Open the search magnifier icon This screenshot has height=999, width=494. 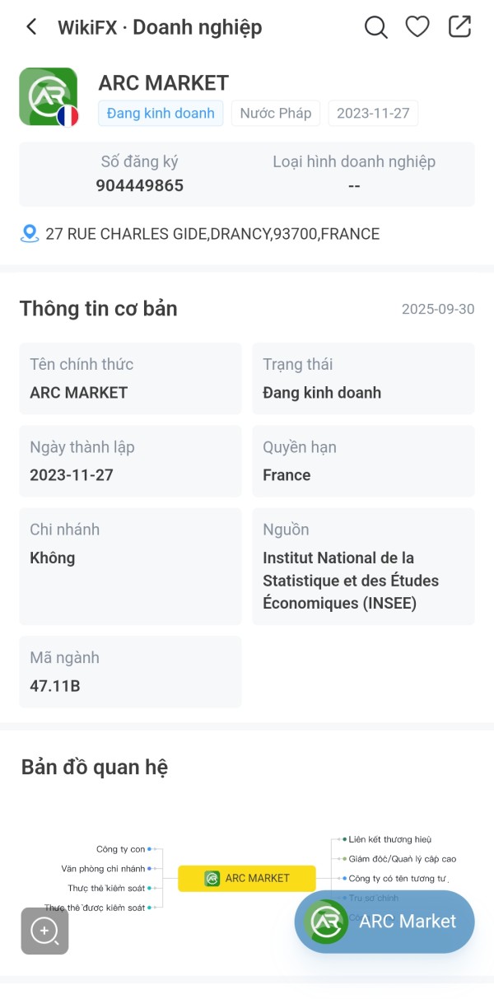click(x=375, y=27)
